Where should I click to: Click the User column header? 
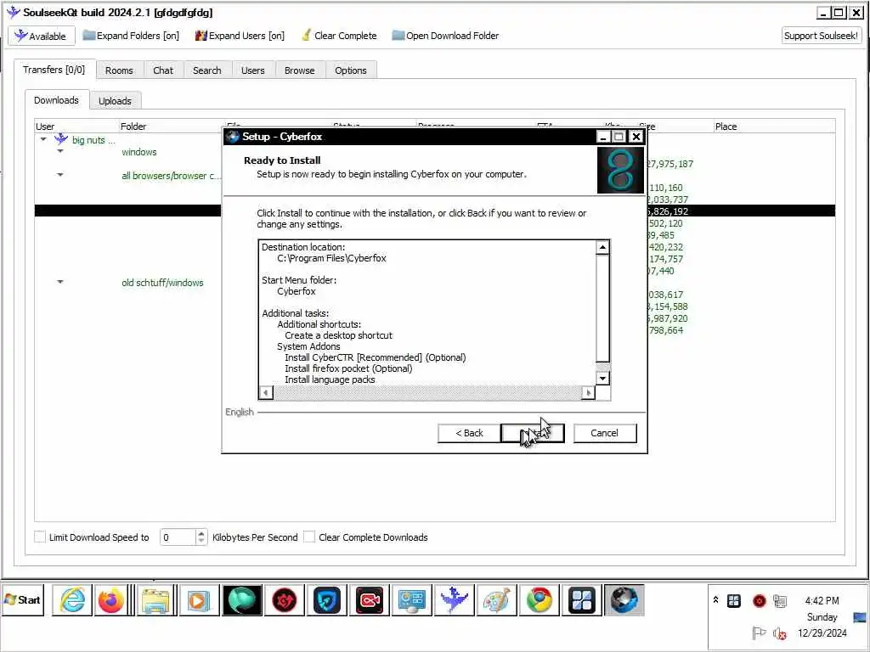(x=76, y=126)
